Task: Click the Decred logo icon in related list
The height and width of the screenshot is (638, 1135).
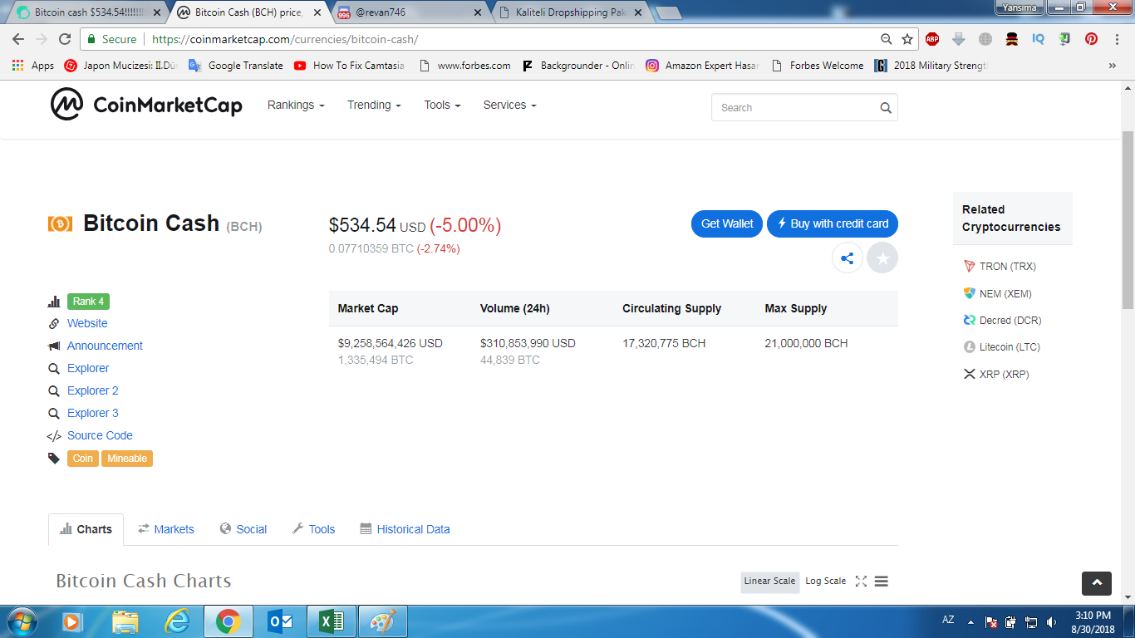Action: (969, 320)
